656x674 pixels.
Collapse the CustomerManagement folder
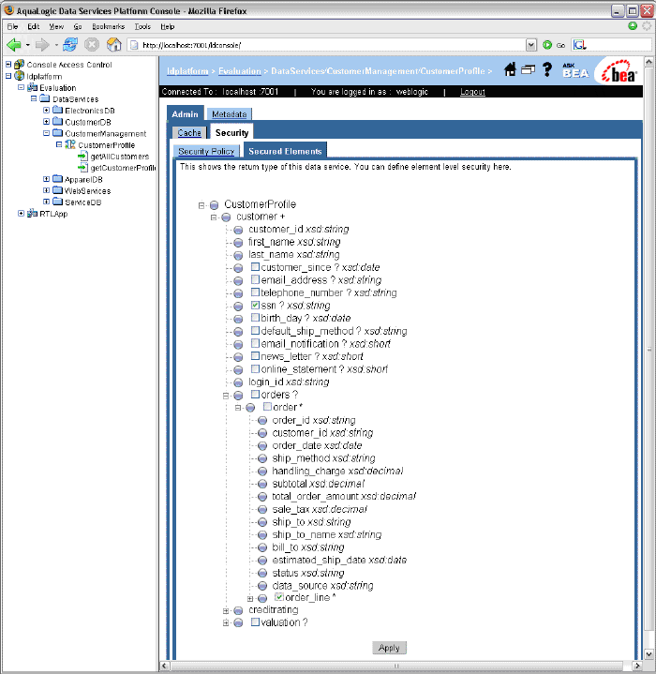[47, 133]
